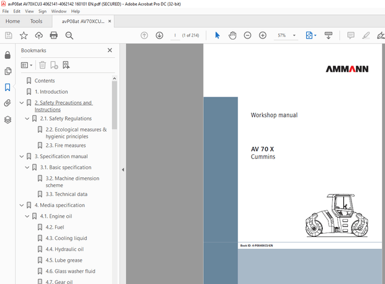Click the Save file icon
Image resolution: width=385 pixels, height=284 pixels.
(9, 35)
